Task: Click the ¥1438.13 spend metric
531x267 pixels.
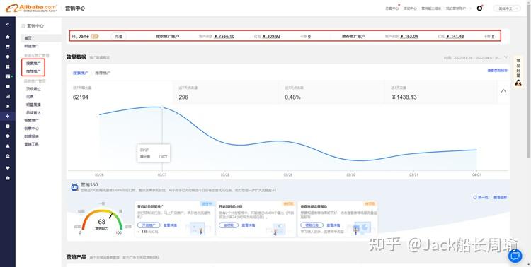Action: (404, 97)
